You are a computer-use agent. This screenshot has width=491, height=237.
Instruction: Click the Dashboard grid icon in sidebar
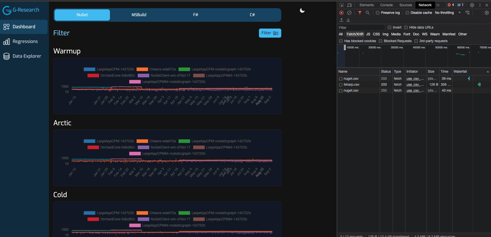(x=7, y=27)
